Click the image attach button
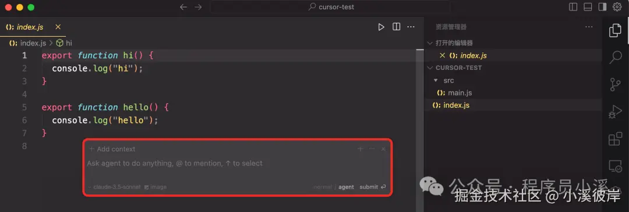629x212 pixels. tap(156, 187)
